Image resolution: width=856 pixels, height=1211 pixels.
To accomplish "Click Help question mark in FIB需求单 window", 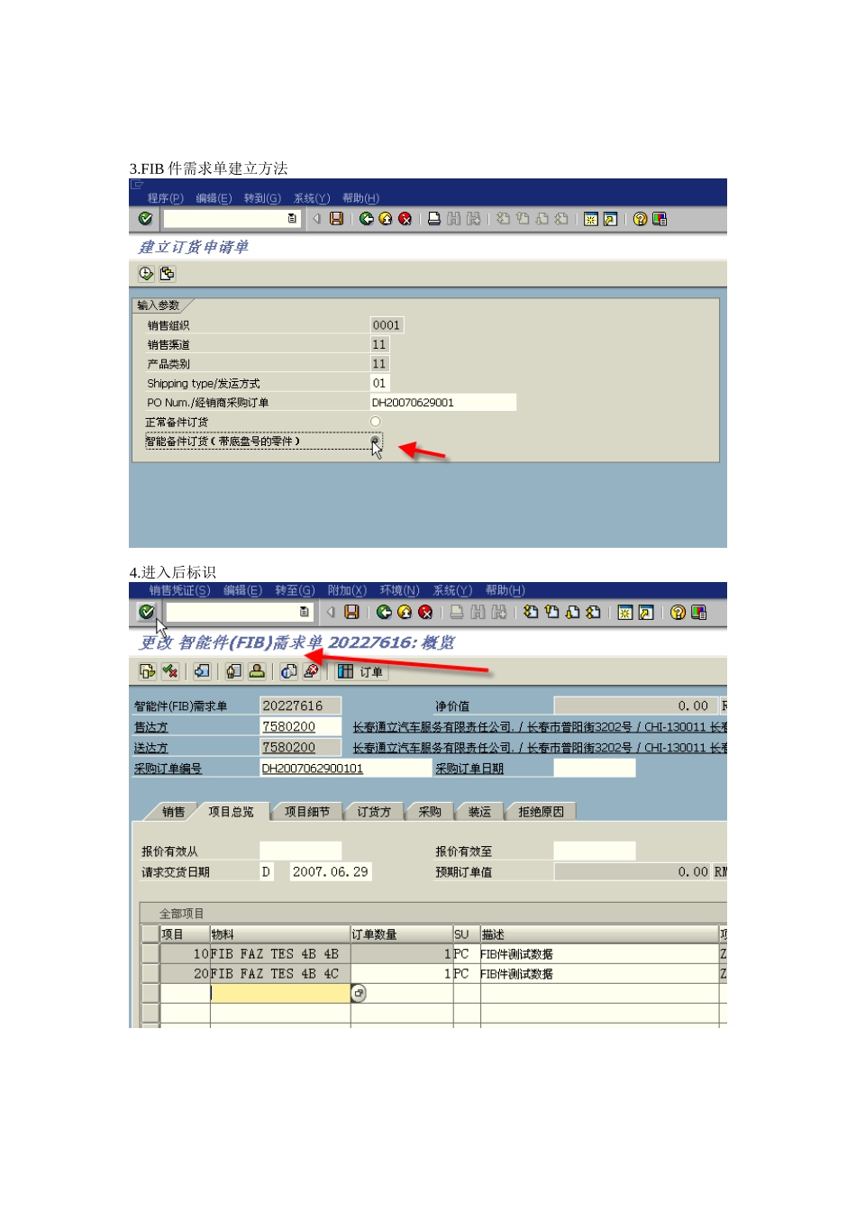I will point(678,612).
